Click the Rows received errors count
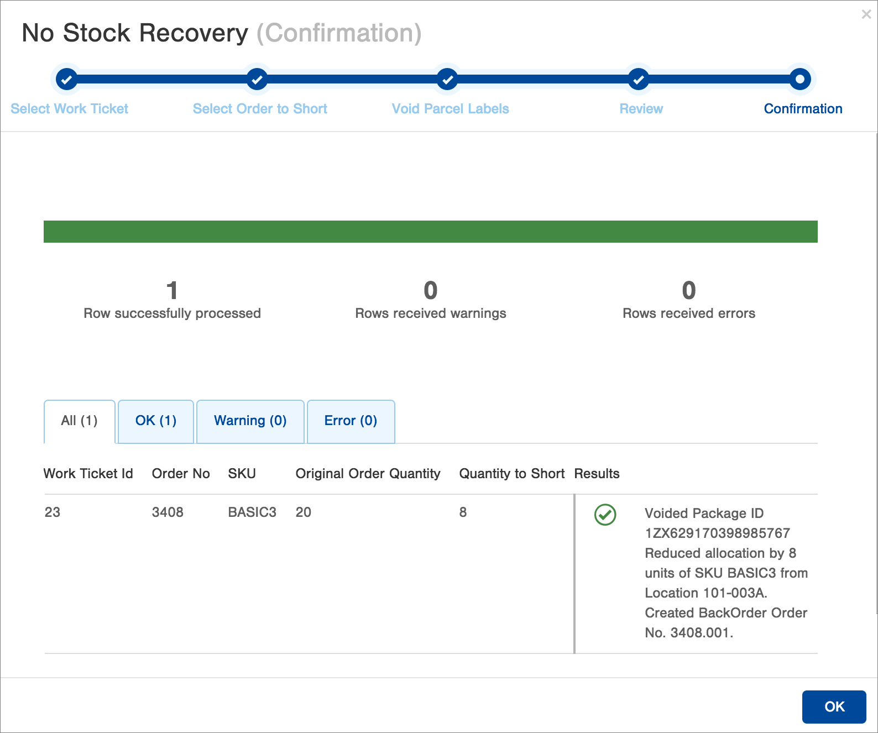The width and height of the screenshot is (878, 733). pos(689,291)
